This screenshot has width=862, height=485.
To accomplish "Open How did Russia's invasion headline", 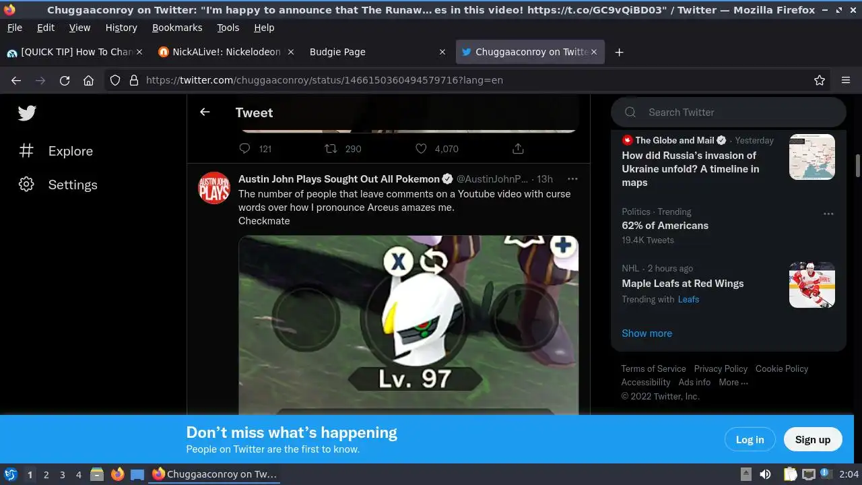I will click(x=690, y=168).
